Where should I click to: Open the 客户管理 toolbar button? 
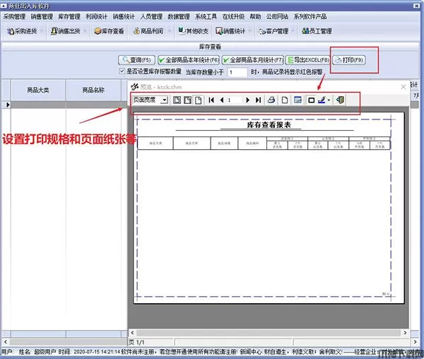click(x=273, y=31)
